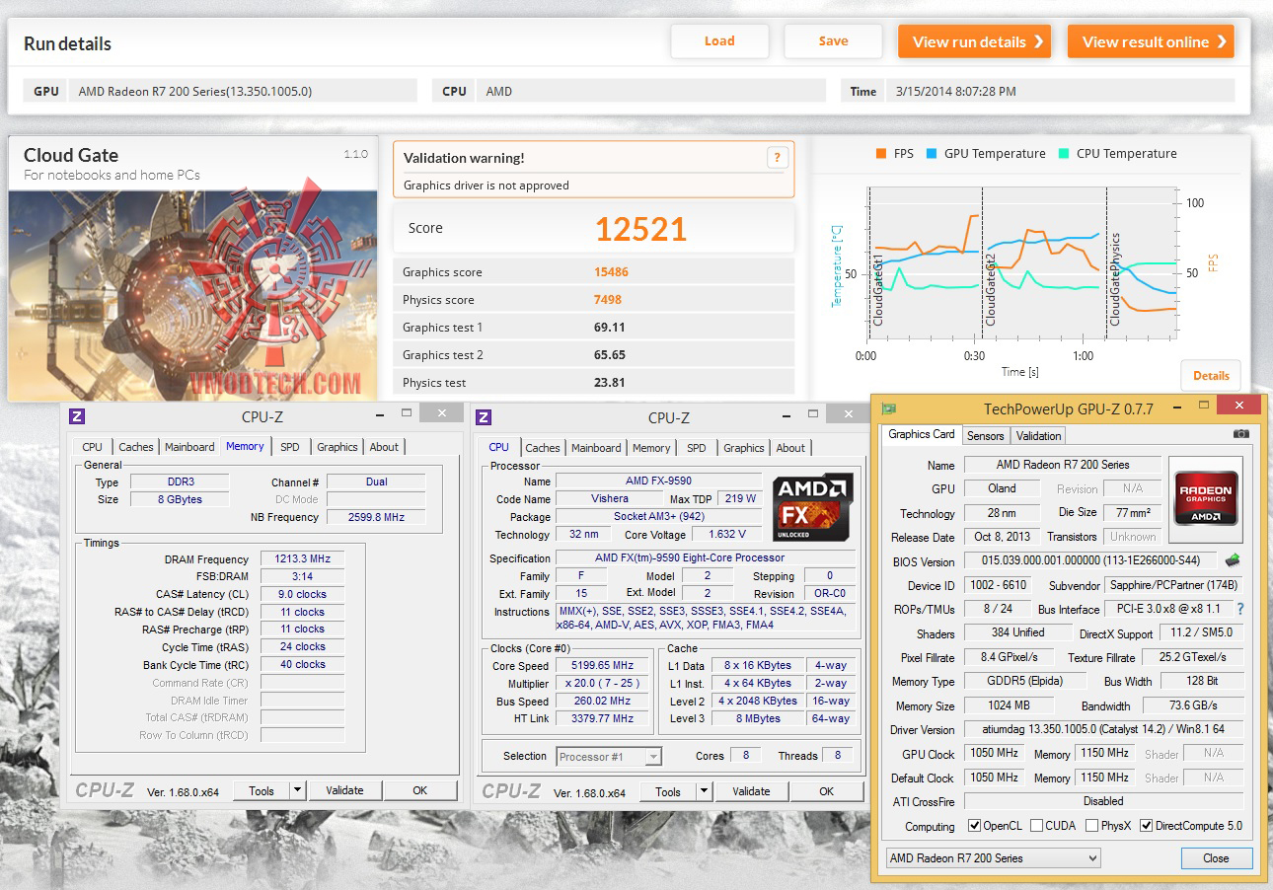Click the Tools button in the Processor CPU-Z window
This screenshot has width=1273, height=890.
668,791
